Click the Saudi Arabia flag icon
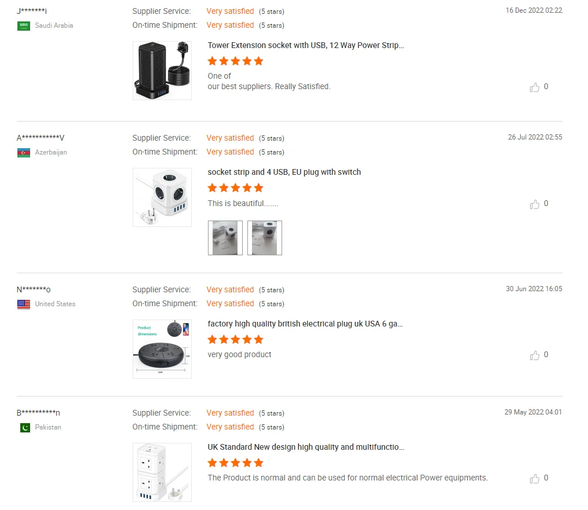588x510 pixels. (24, 26)
